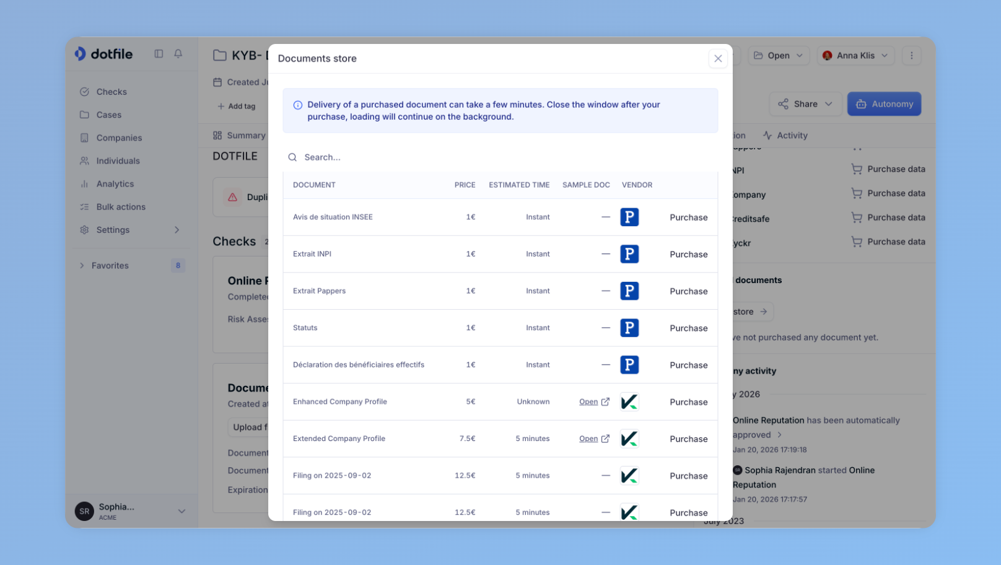Click Pappers vendor icon in Extrait Pappers row
This screenshot has width=1001, height=565.
pyautogui.click(x=629, y=291)
